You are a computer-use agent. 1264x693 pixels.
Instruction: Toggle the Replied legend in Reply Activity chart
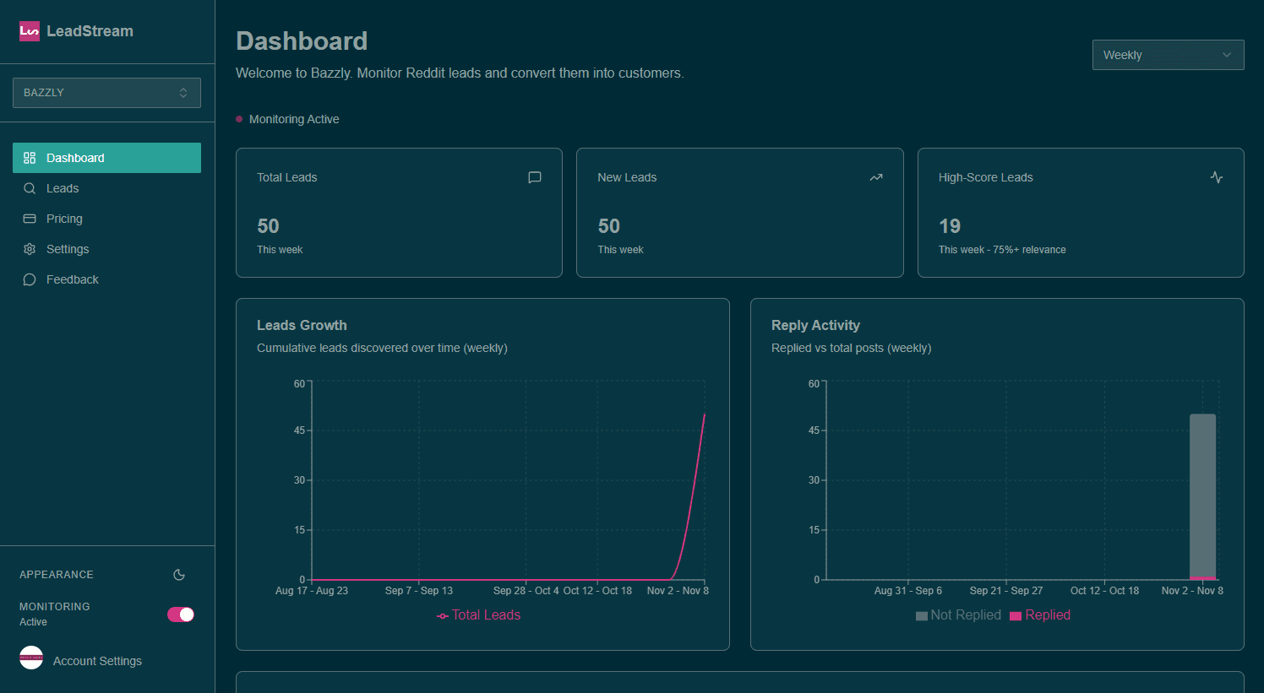tap(1040, 614)
